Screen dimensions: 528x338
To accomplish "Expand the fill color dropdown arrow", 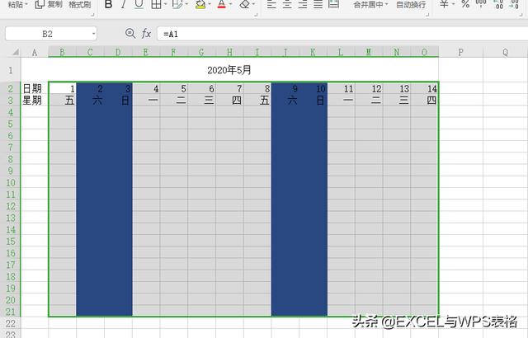I will tap(210, 4).
